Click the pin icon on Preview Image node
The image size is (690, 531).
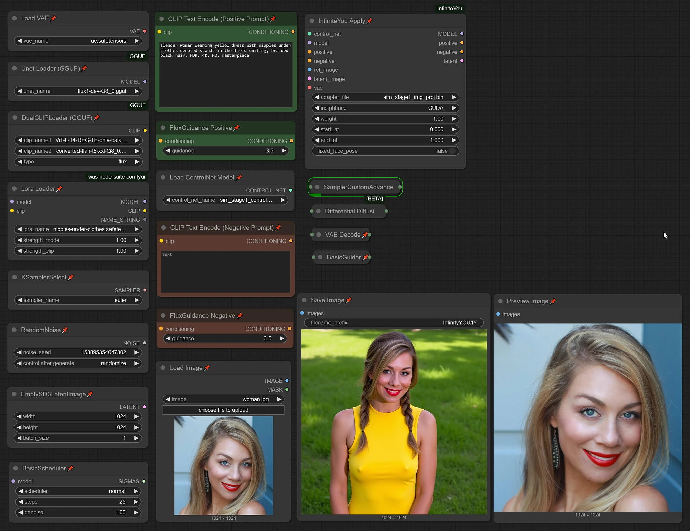553,301
